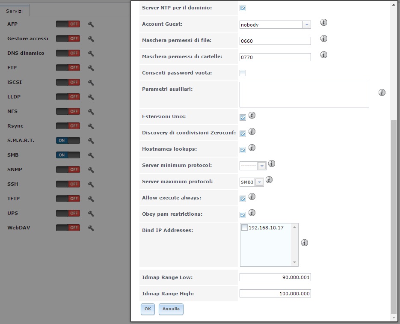View info about Bind IP Addresses
The image size is (400, 324).
pos(304,243)
